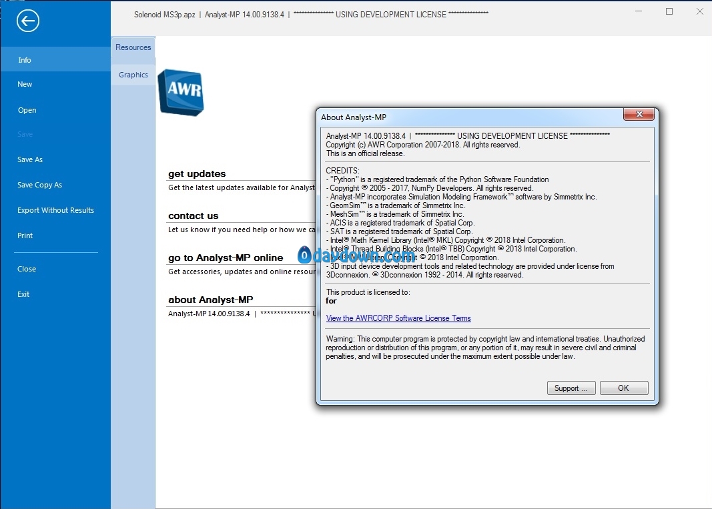The image size is (712, 509).
Task: Click the Python Software Foundation trademark line
Action: 437,179
